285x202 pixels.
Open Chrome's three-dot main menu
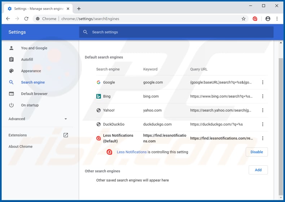coord(277,19)
